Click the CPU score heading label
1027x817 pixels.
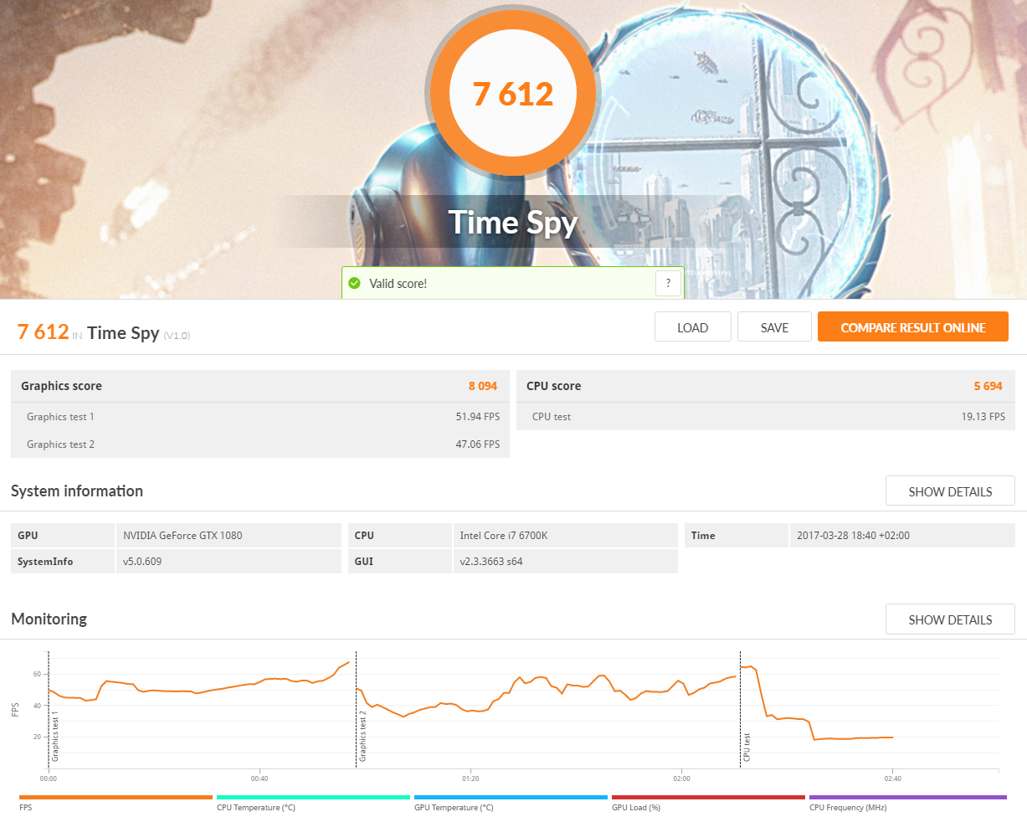tap(553, 386)
